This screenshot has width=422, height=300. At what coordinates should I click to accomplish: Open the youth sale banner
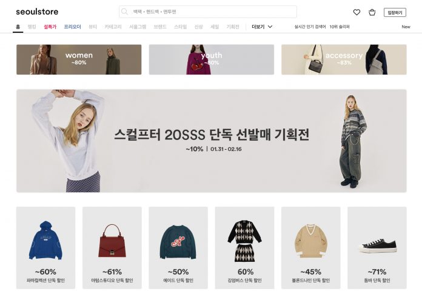click(x=211, y=59)
